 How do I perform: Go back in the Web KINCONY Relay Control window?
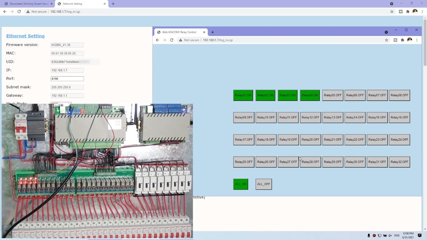point(157,40)
